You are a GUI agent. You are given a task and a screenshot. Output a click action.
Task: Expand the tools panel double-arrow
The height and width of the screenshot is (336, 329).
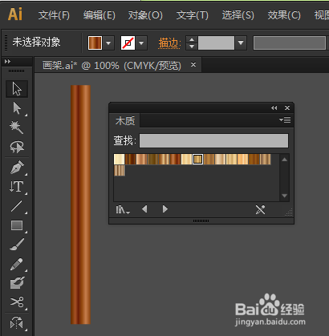(x=7, y=62)
